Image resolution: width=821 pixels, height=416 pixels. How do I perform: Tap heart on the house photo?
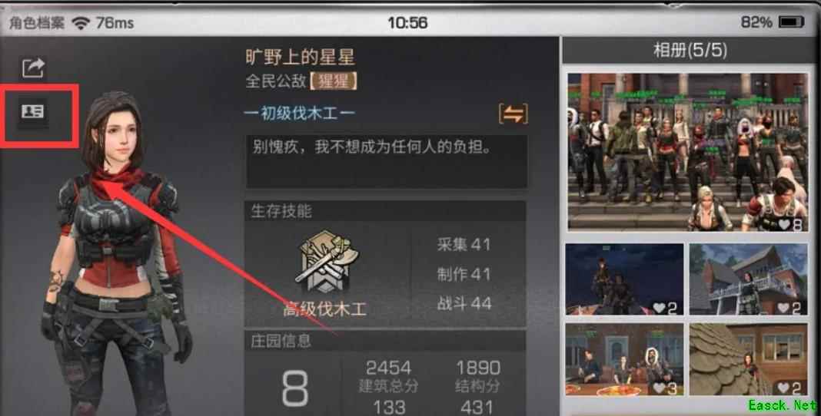tap(783, 308)
